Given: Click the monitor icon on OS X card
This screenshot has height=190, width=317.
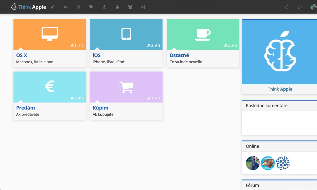Looking at the screenshot, I should click(x=50, y=34).
